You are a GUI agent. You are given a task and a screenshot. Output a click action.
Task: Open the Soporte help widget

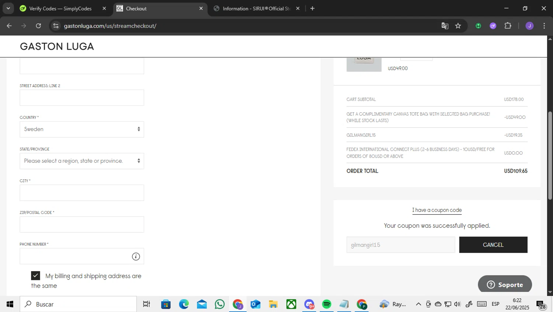505,284
